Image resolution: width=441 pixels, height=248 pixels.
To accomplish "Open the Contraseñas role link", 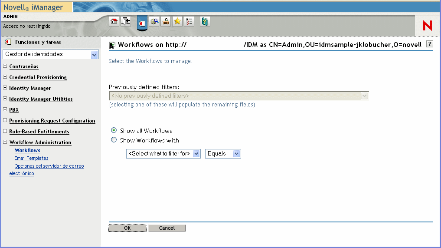I will pos(23,66).
